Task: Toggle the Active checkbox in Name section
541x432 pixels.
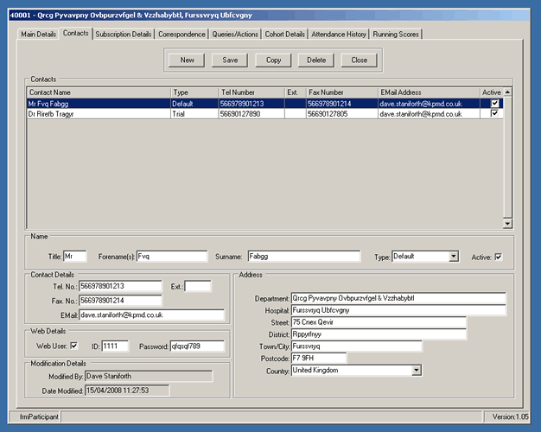Action: (498, 257)
